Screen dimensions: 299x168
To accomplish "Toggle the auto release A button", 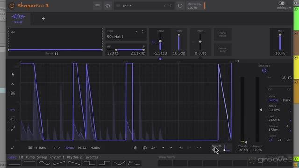I will [287, 126].
